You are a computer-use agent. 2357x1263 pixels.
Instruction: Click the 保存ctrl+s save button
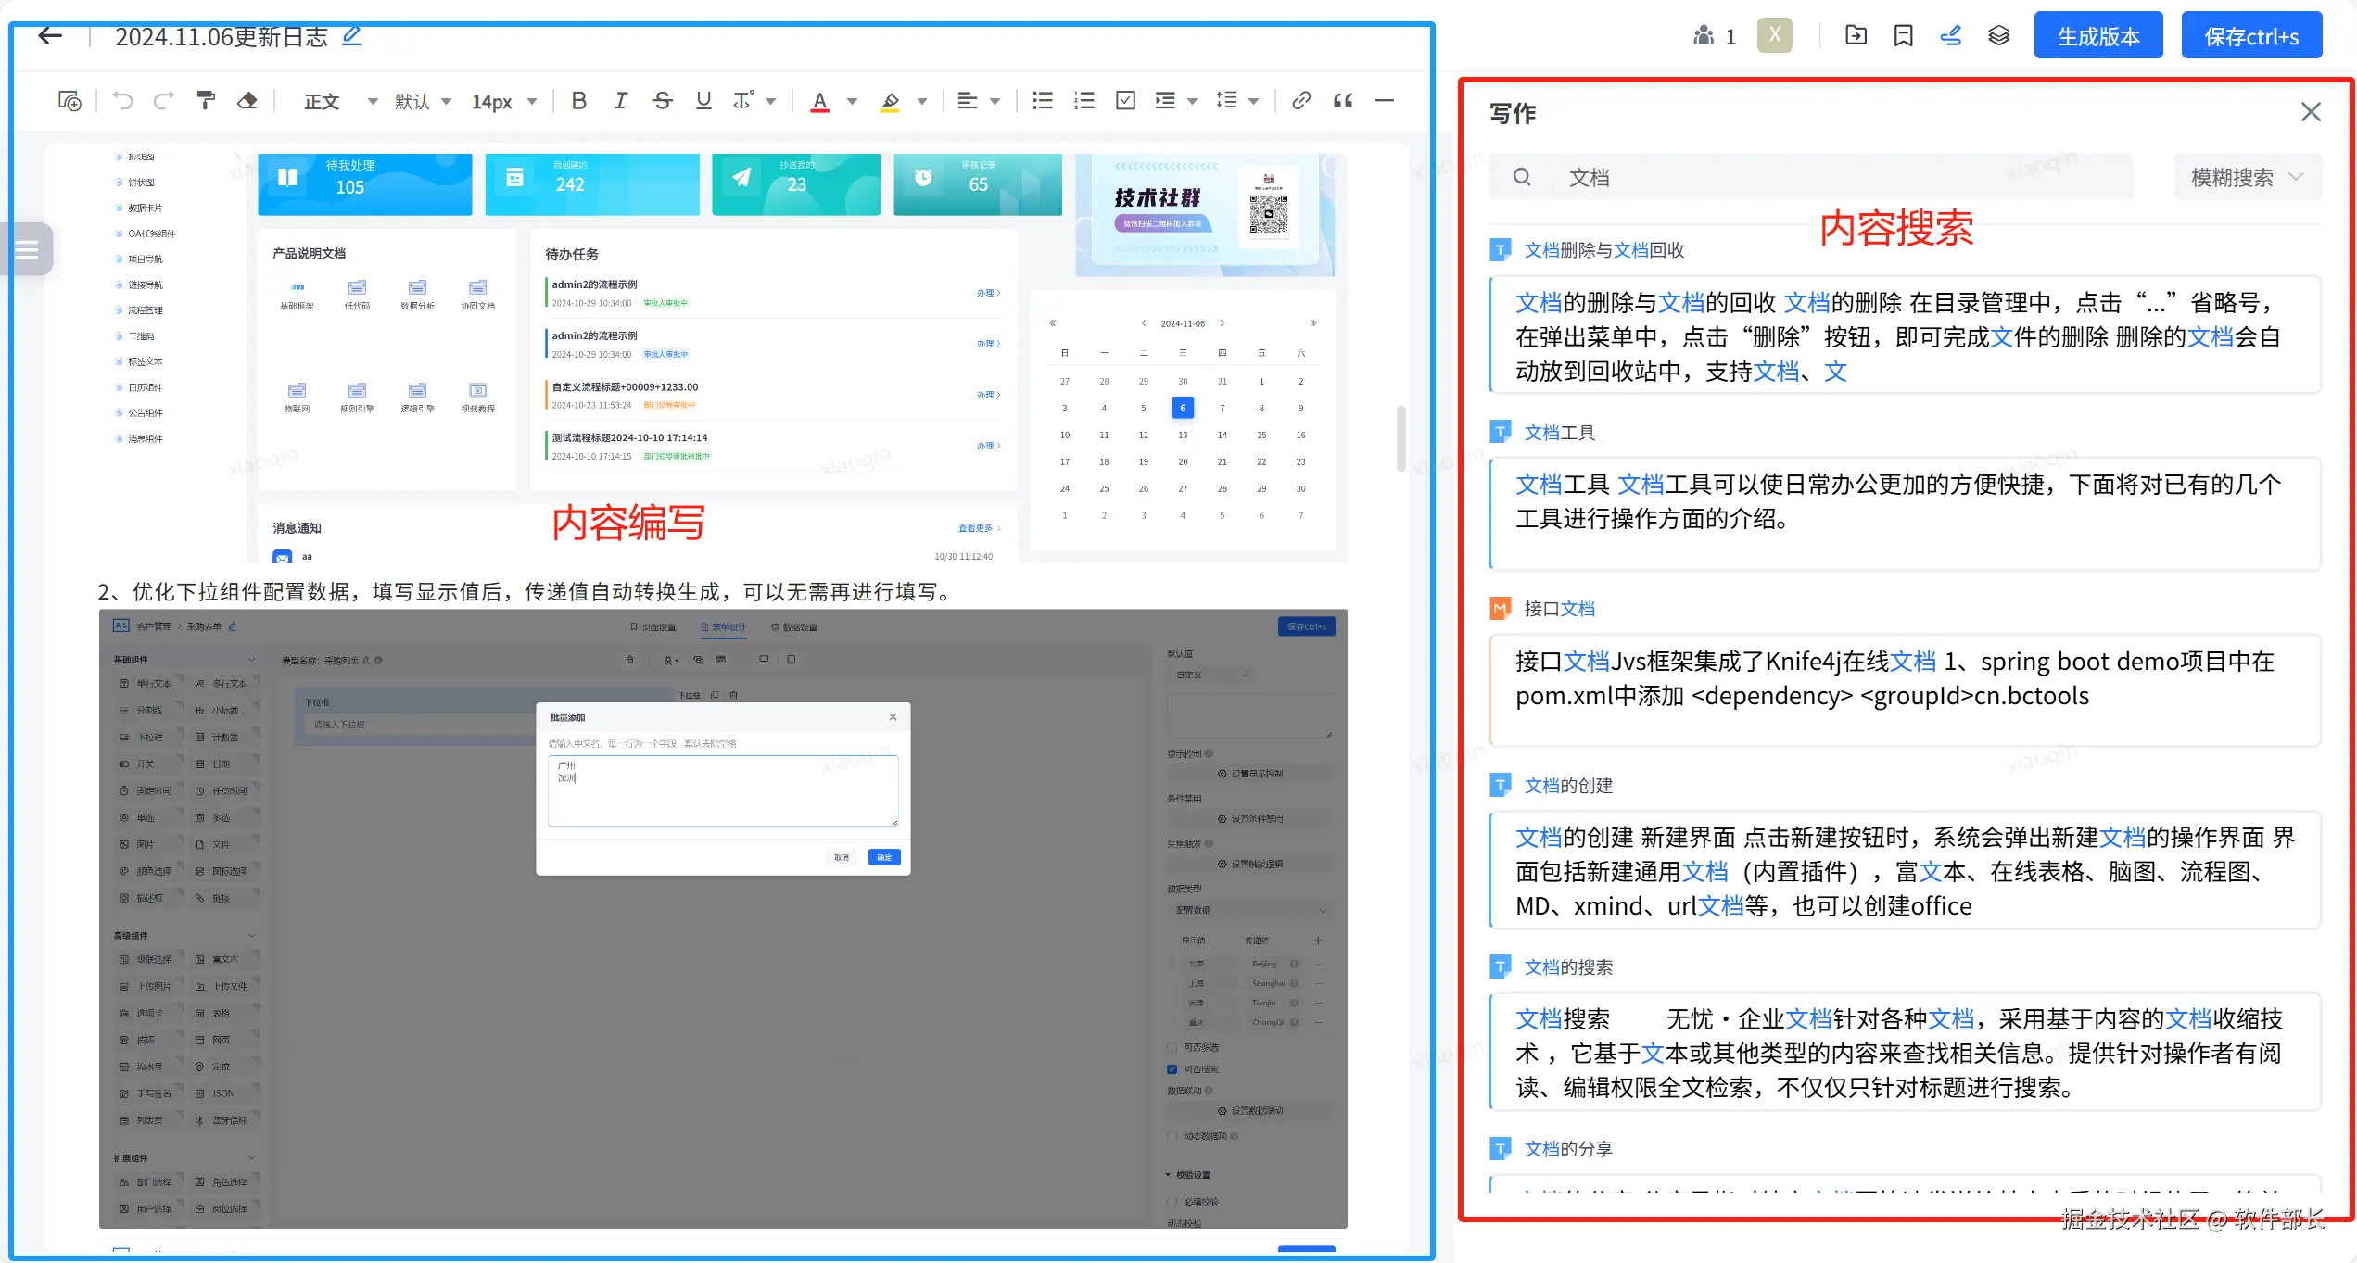tap(2250, 36)
